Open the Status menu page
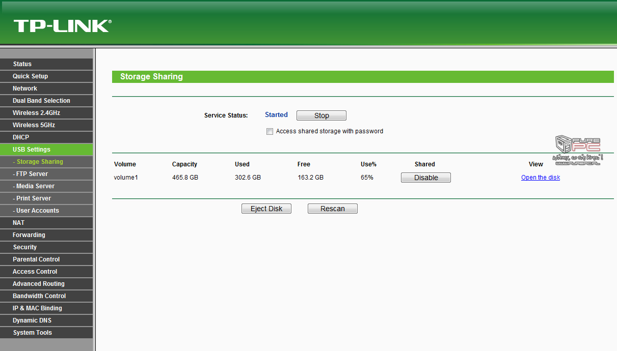617x351 pixels. tap(22, 64)
